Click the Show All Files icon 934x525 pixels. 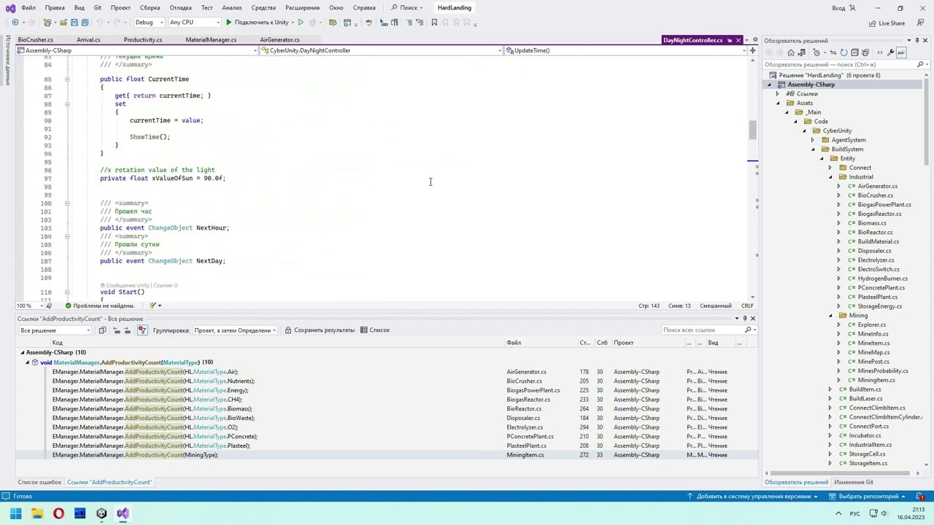coord(865,52)
